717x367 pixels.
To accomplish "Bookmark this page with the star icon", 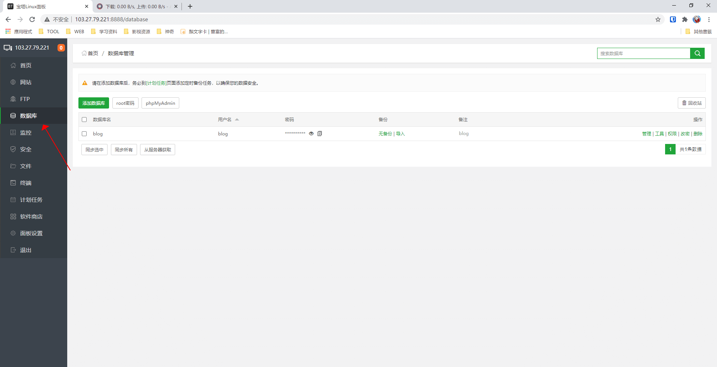I will point(658,19).
